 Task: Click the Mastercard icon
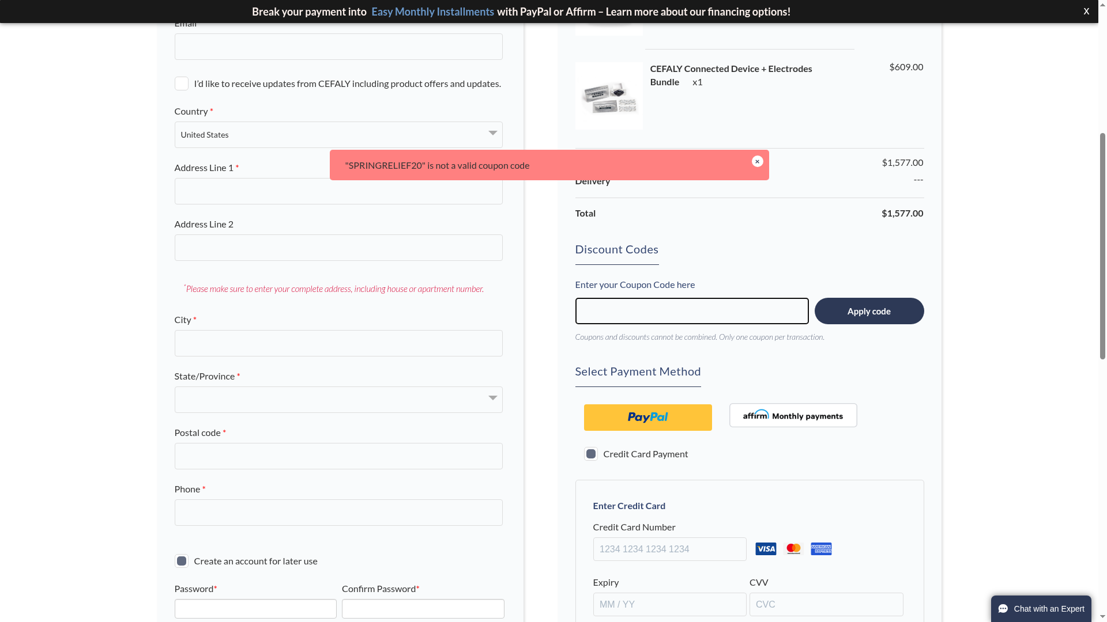[x=793, y=549]
